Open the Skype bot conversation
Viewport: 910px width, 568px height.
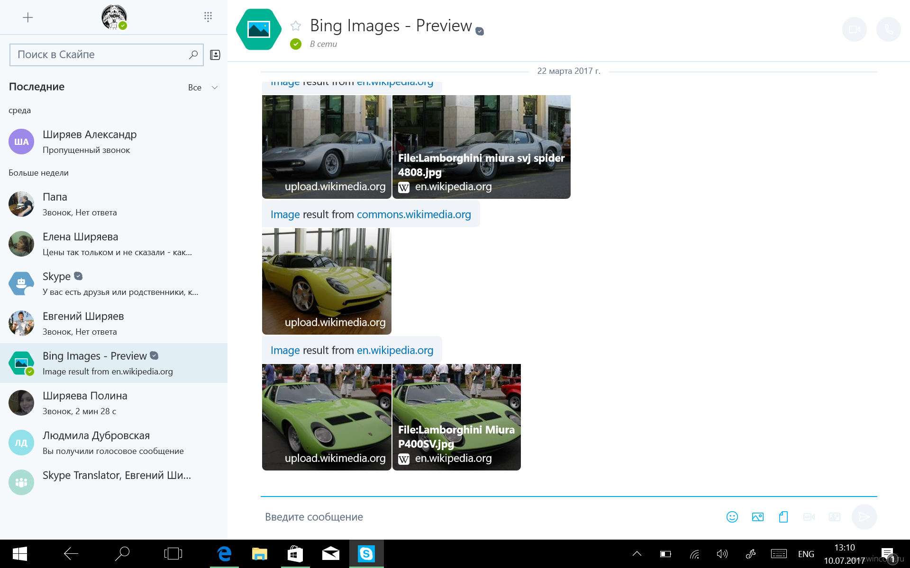click(114, 284)
